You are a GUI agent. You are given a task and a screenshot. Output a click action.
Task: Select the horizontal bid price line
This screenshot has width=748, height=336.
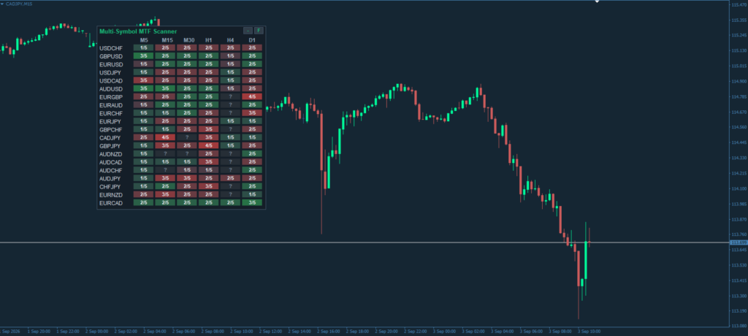[365, 243]
